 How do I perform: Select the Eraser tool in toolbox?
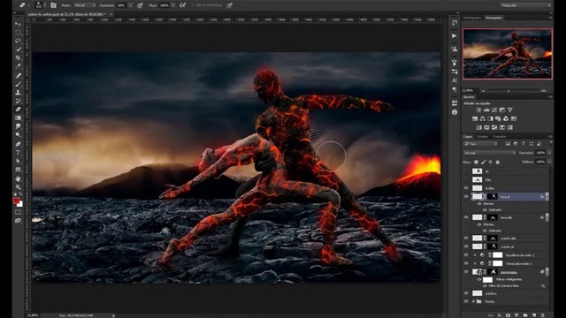(x=18, y=110)
